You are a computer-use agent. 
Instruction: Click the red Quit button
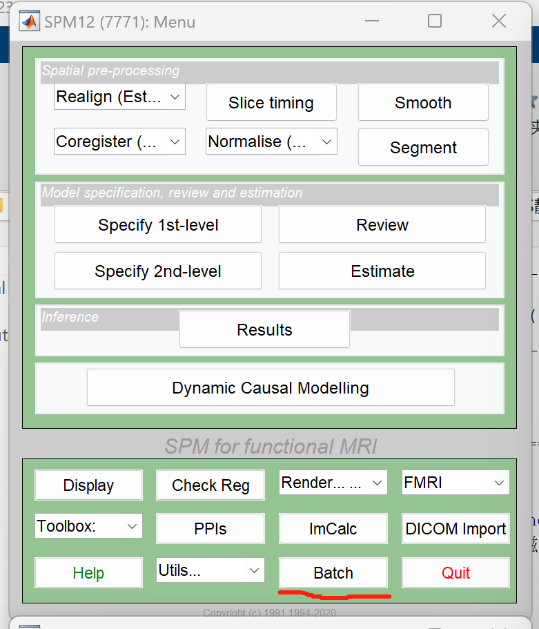click(x=455, y=572)
